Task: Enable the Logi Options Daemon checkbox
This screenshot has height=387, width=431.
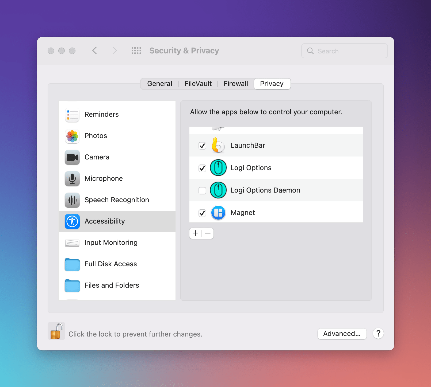Action: pyautogui.click(x=202, y=190)
